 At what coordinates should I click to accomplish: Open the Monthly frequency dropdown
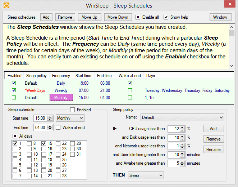click(x=70, y=118)
